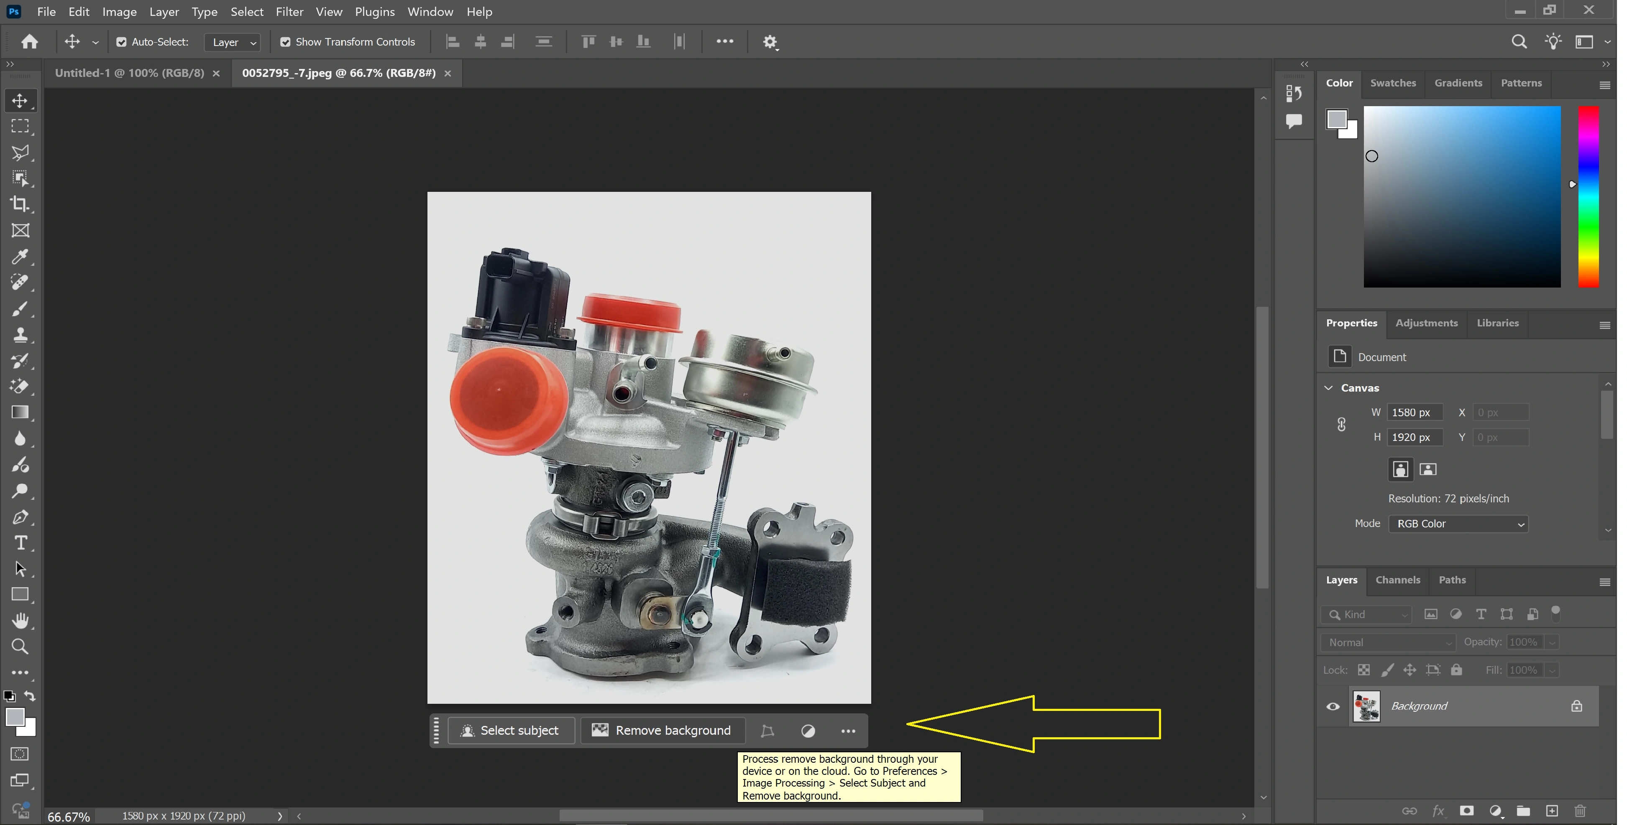Select the Lasso tool
The image size is (1627, 825).
[x=20, y=152]
